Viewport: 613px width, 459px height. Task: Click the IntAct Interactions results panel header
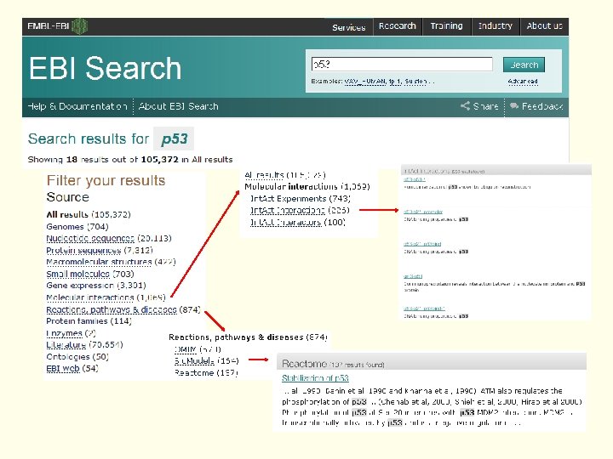point(496,171)
